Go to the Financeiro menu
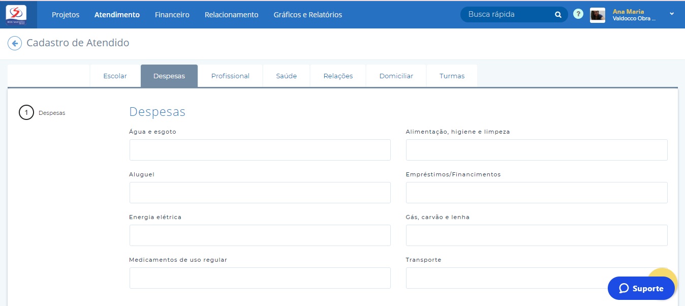Image resolution: width=685 pixels, height=306 pixels. coord(172,15)
